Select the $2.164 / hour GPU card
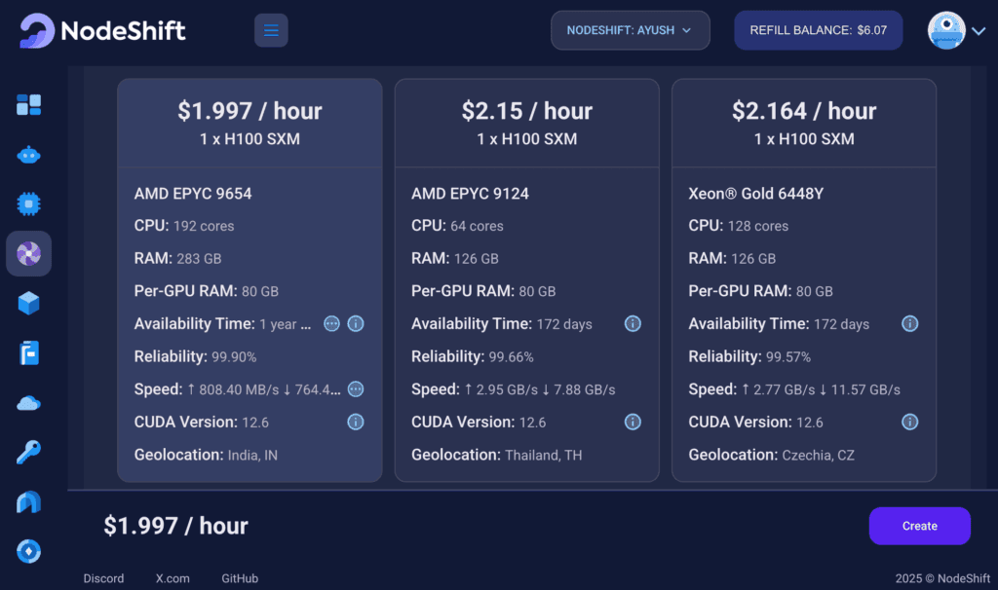The height and width of the screenshot is (590, 998). click(x=804, y=279)
